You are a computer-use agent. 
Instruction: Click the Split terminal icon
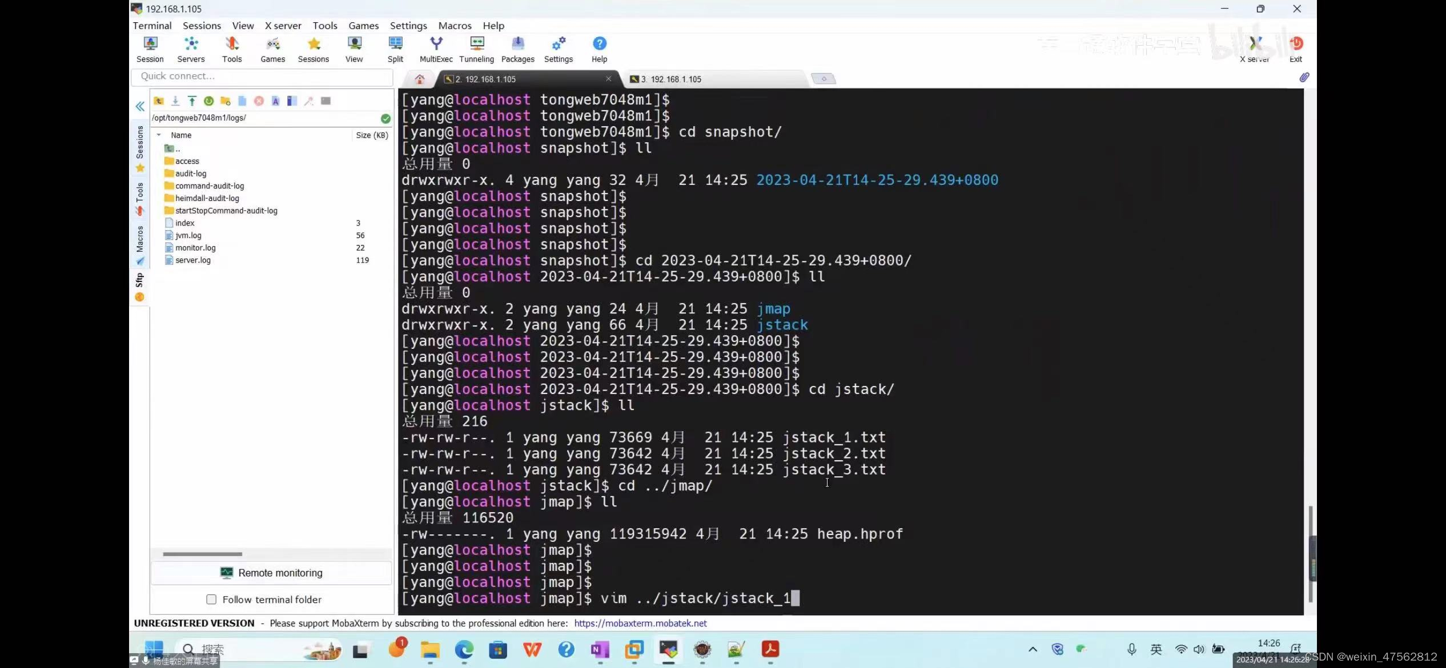pyautogui.click(x=395, y=49)
